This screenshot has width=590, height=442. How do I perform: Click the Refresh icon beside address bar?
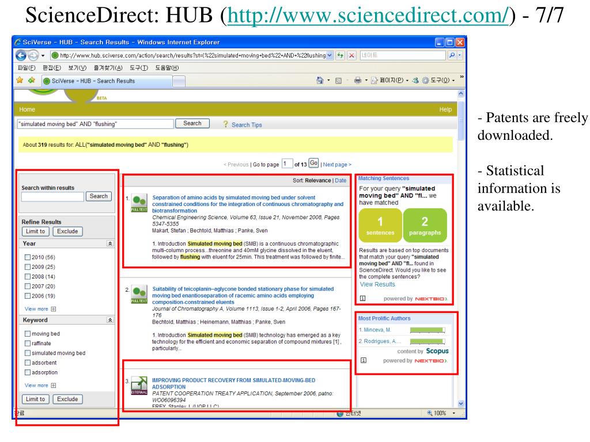point(340,55)
